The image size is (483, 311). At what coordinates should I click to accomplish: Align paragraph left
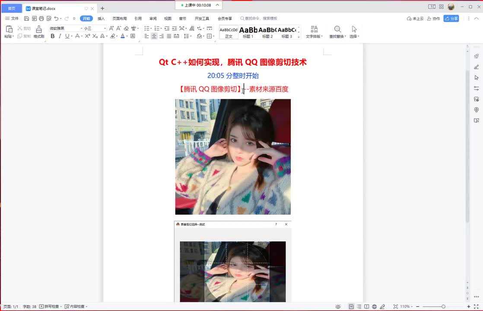[x=146, y=36]
